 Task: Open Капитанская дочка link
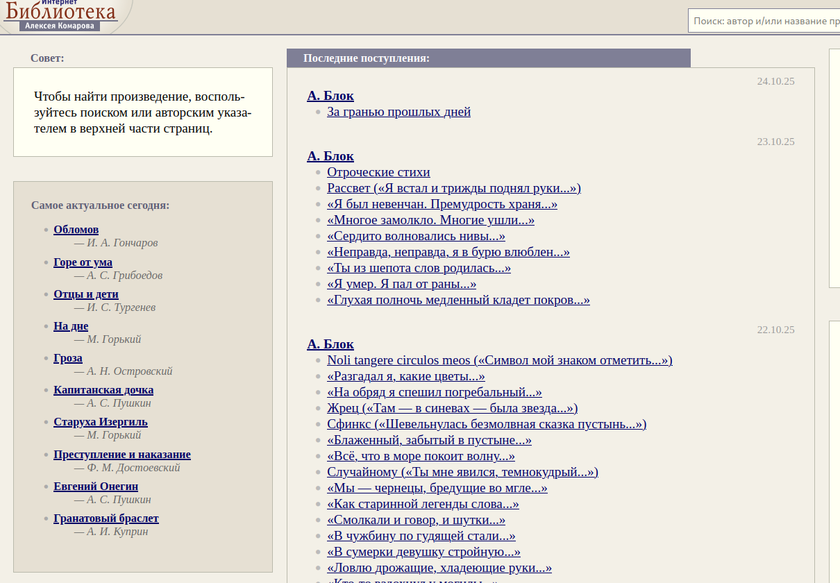pos(103,390)
